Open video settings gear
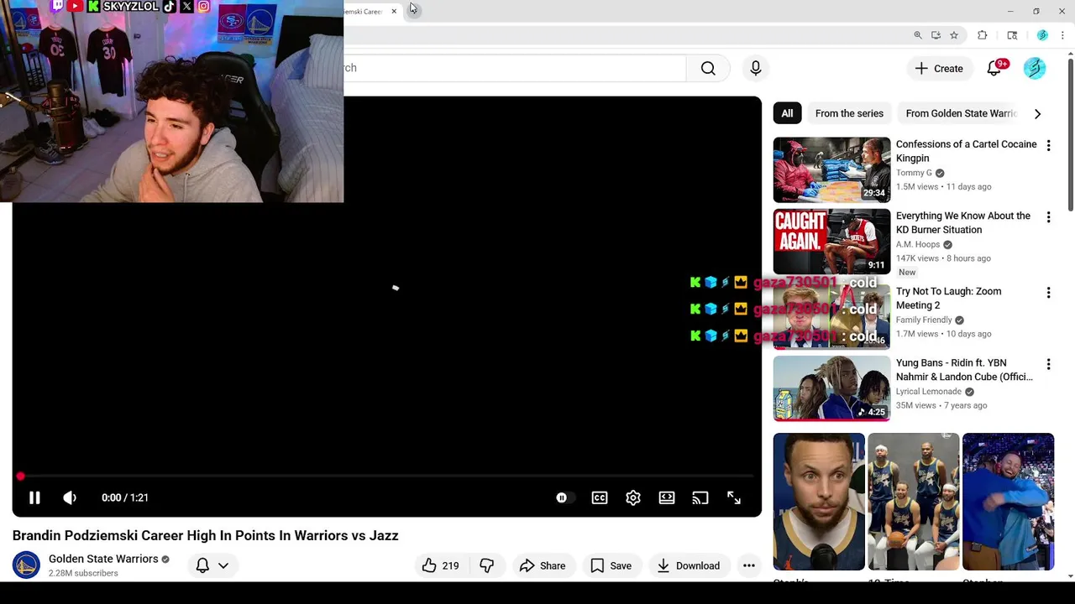The width and height of the screenshot is (1075, 604). tap(633, 497)
